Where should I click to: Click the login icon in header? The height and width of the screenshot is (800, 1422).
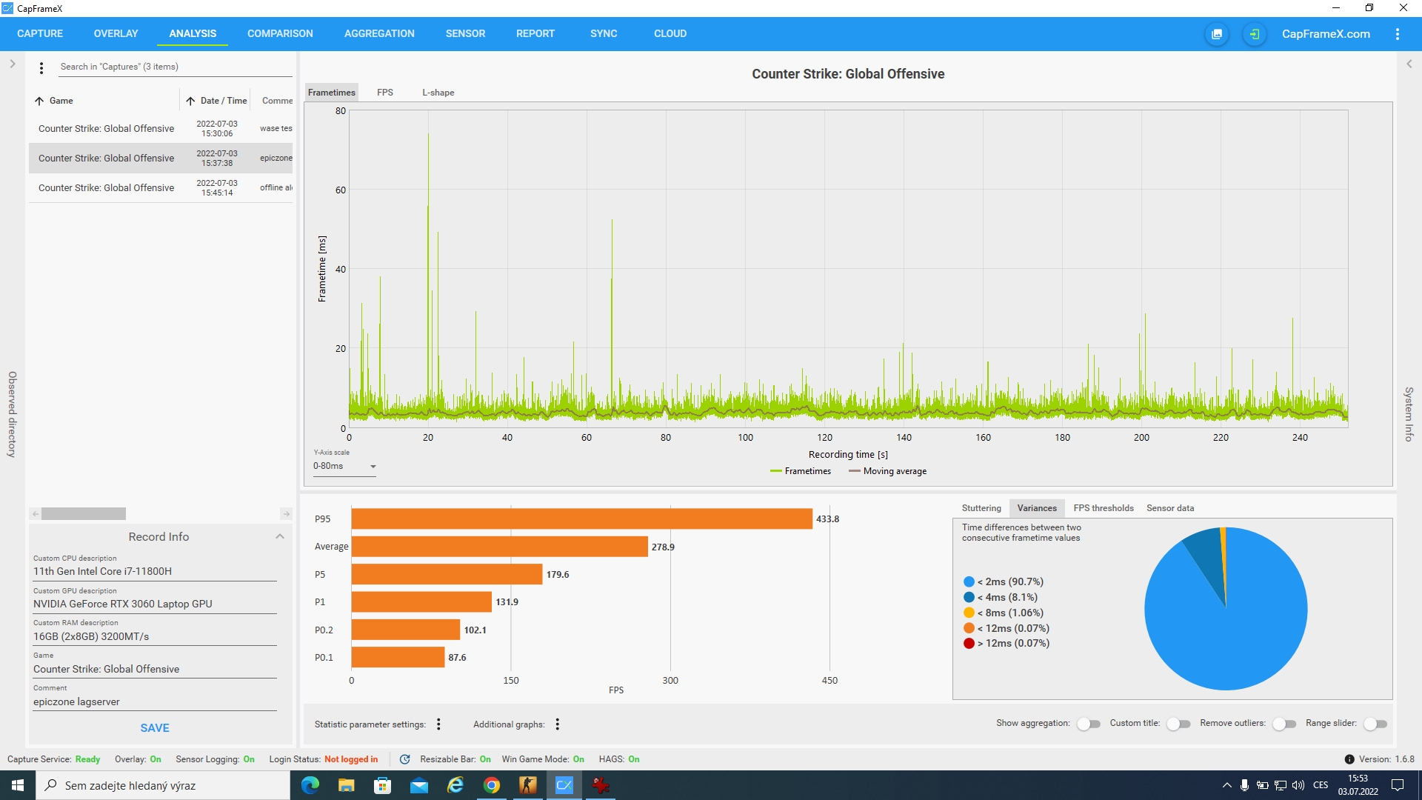coord(1255,34)
